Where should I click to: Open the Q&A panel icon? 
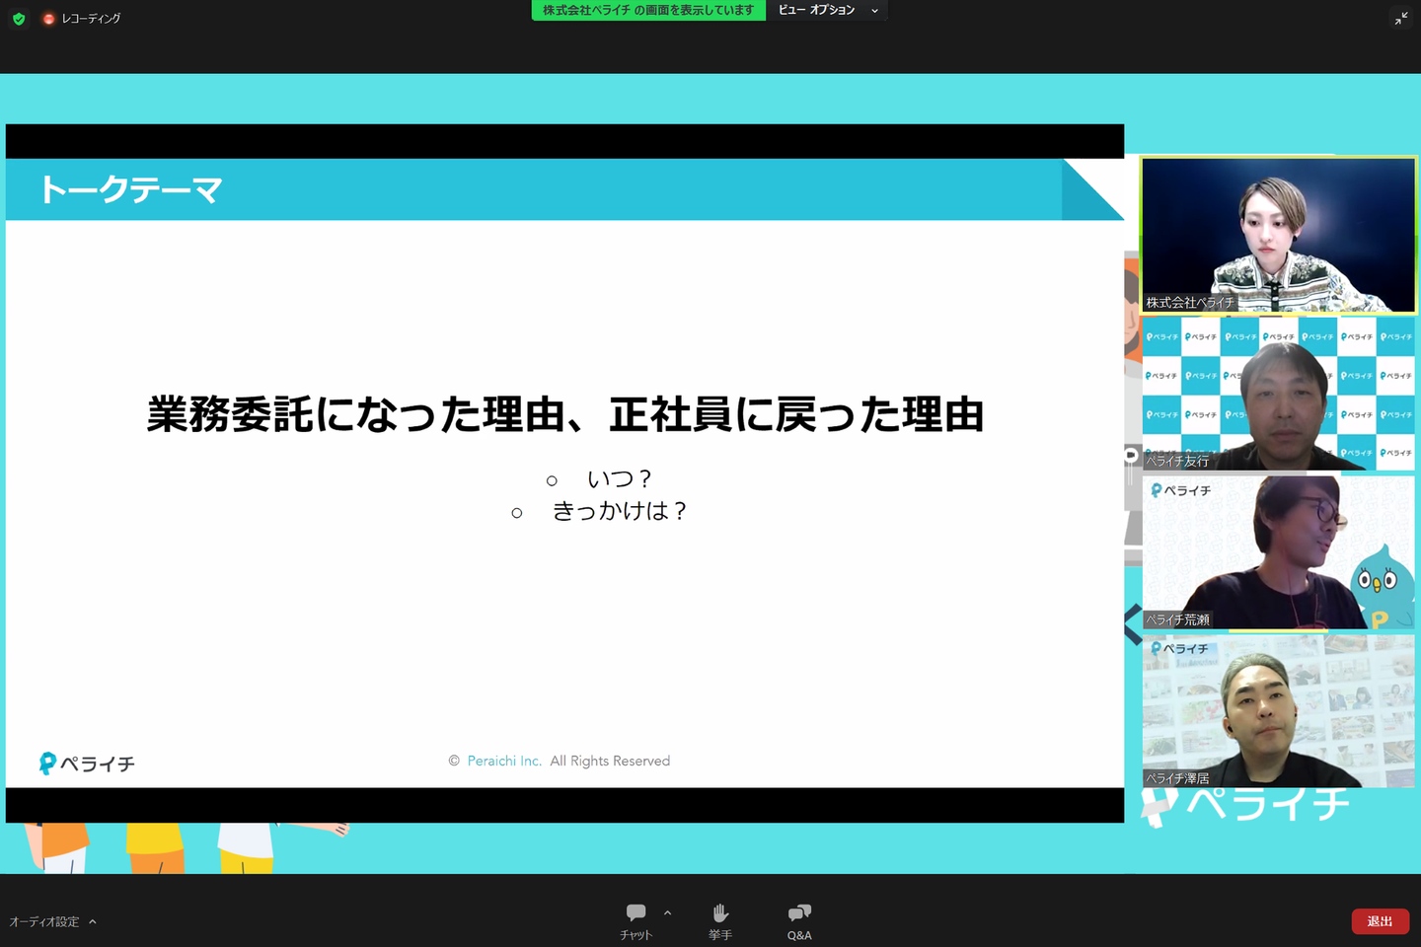coord(799,912)
